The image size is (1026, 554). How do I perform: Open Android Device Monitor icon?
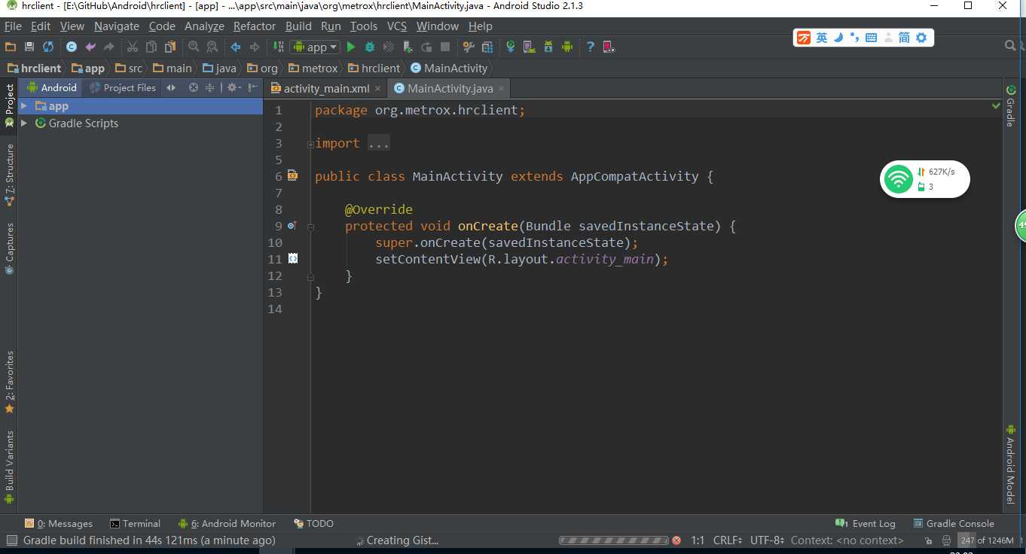[x=567, y=47]
